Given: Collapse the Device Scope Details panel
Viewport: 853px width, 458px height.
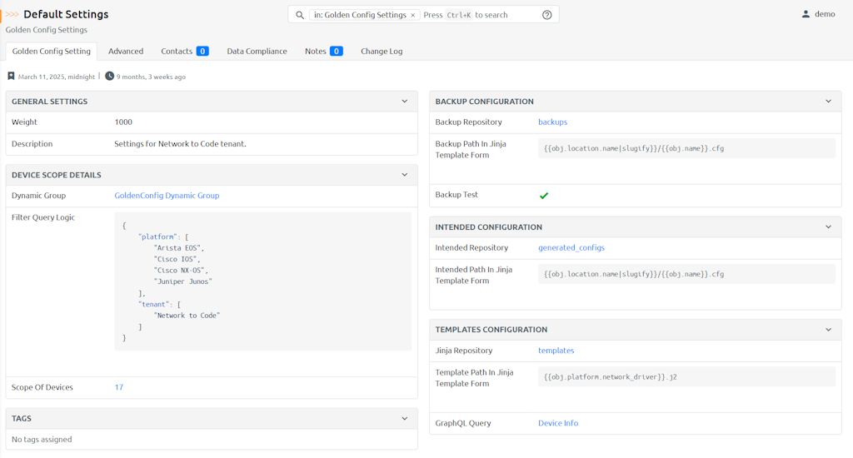Looking at the screenshot, I should pos(405,175).
